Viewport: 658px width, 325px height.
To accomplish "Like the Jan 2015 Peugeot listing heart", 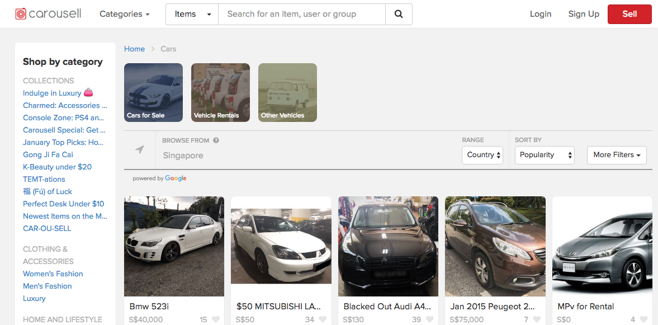I will (x=537, y=319).
